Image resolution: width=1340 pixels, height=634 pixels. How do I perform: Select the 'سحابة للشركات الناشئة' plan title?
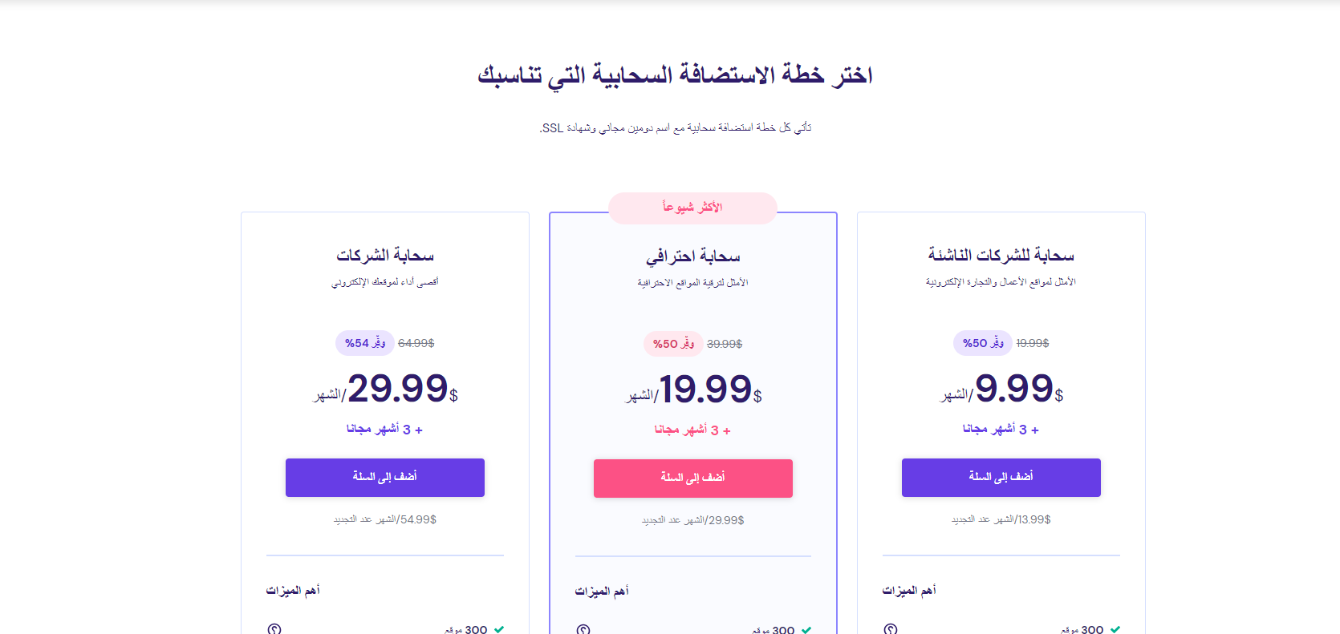pos(1001,256)
